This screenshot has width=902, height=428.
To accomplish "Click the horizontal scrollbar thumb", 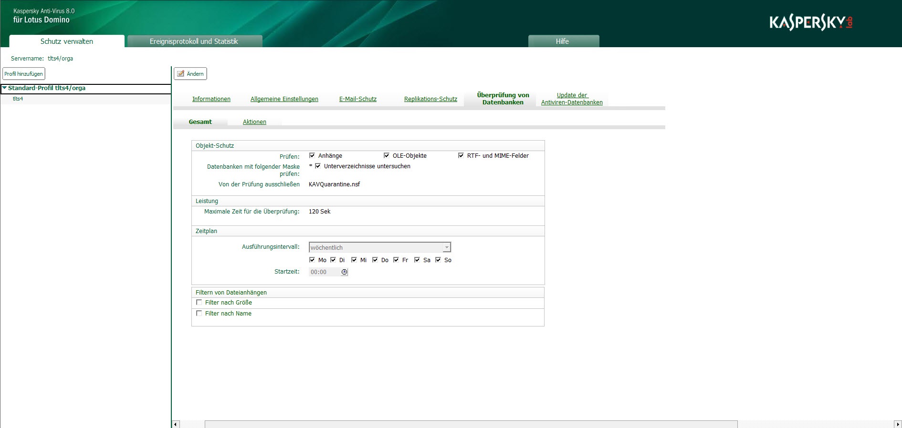I will 471,424.
